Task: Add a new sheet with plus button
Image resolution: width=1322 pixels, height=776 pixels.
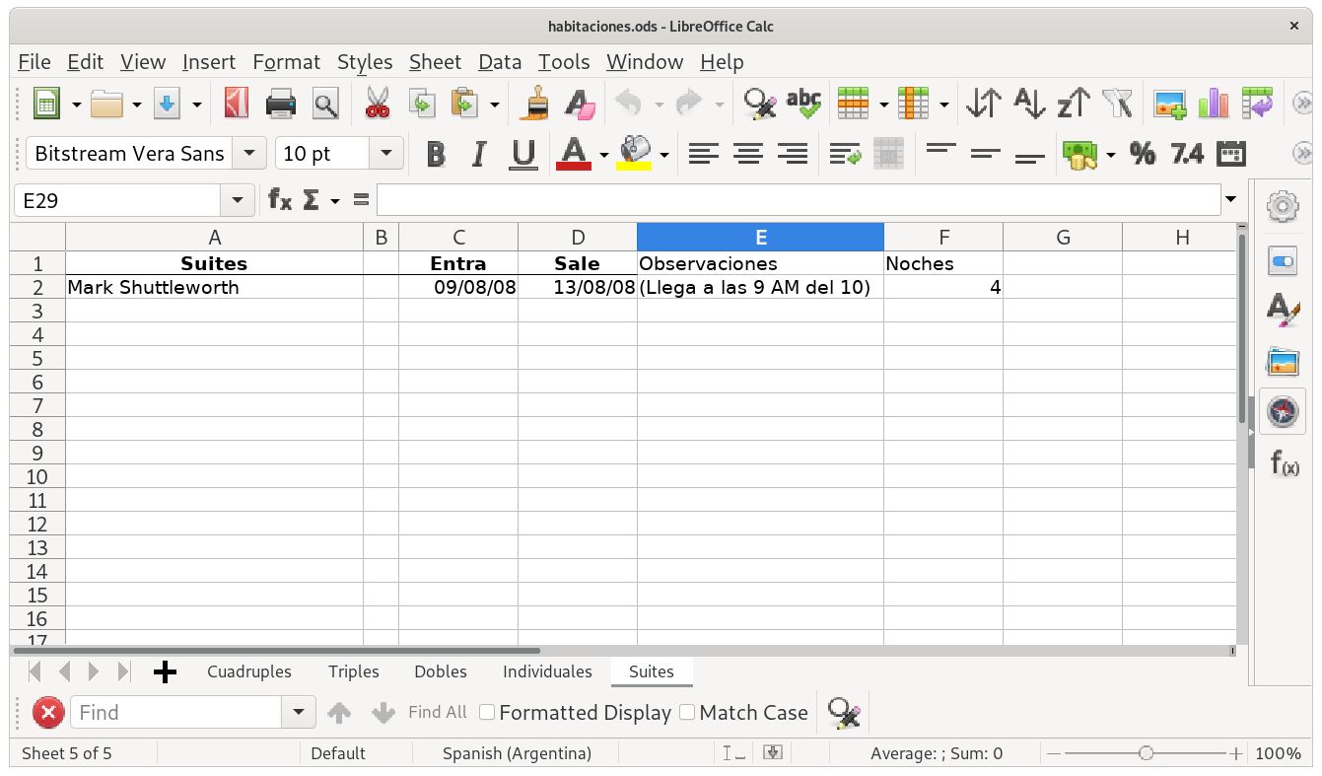Action: 166,672
